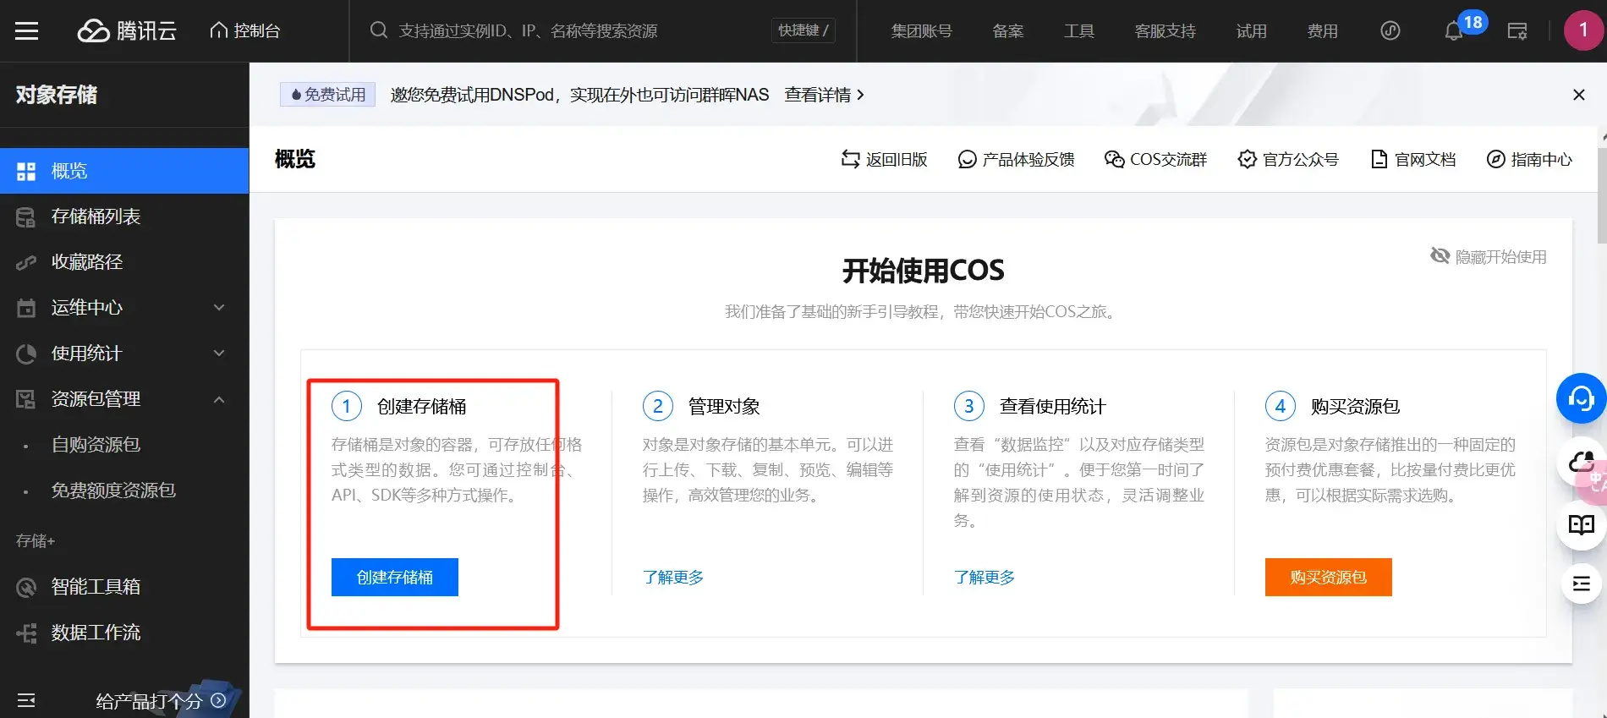This screenshot has height=718, width=1607.
Task: Hide the getting started section (隐藏开始使用)
Action: [1489, 256]
